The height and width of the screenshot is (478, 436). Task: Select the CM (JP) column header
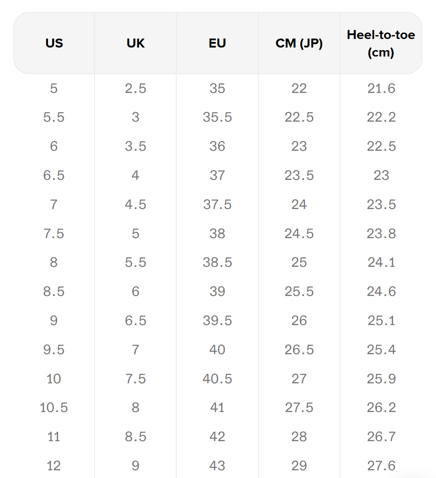pyautogui.click(x=299, y=43)
